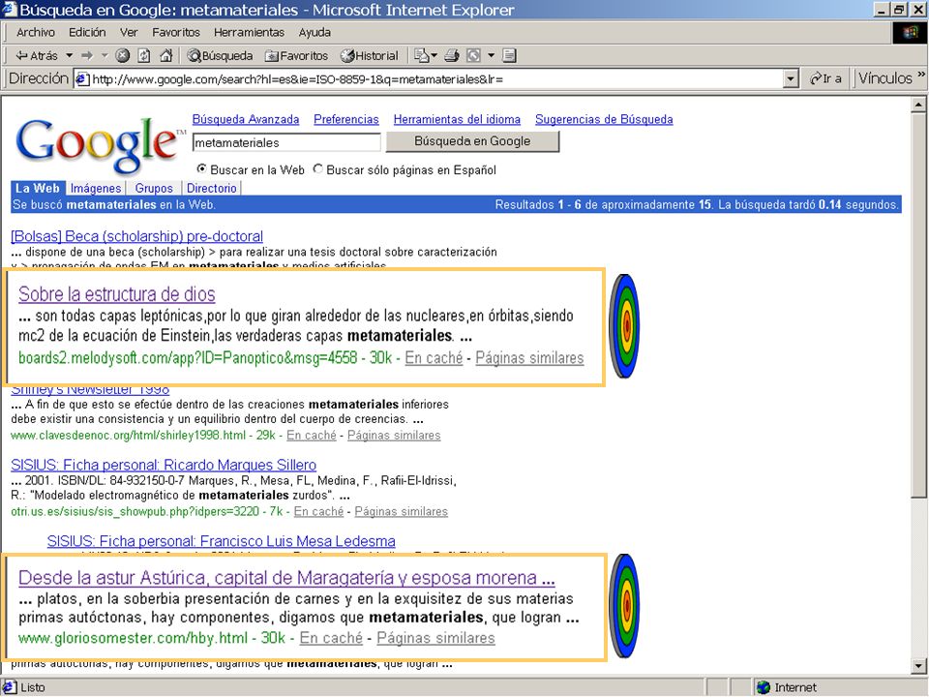Screen dimensions: 929x697
Task: Open the Historial pane
Action: click(x=369, y=56)
